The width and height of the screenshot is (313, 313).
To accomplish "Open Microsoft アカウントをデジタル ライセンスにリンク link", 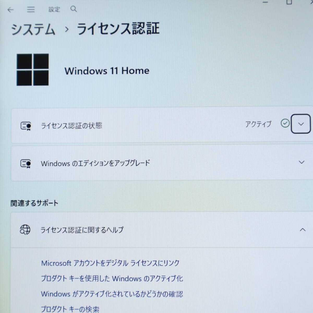I will tap(110, 263).
